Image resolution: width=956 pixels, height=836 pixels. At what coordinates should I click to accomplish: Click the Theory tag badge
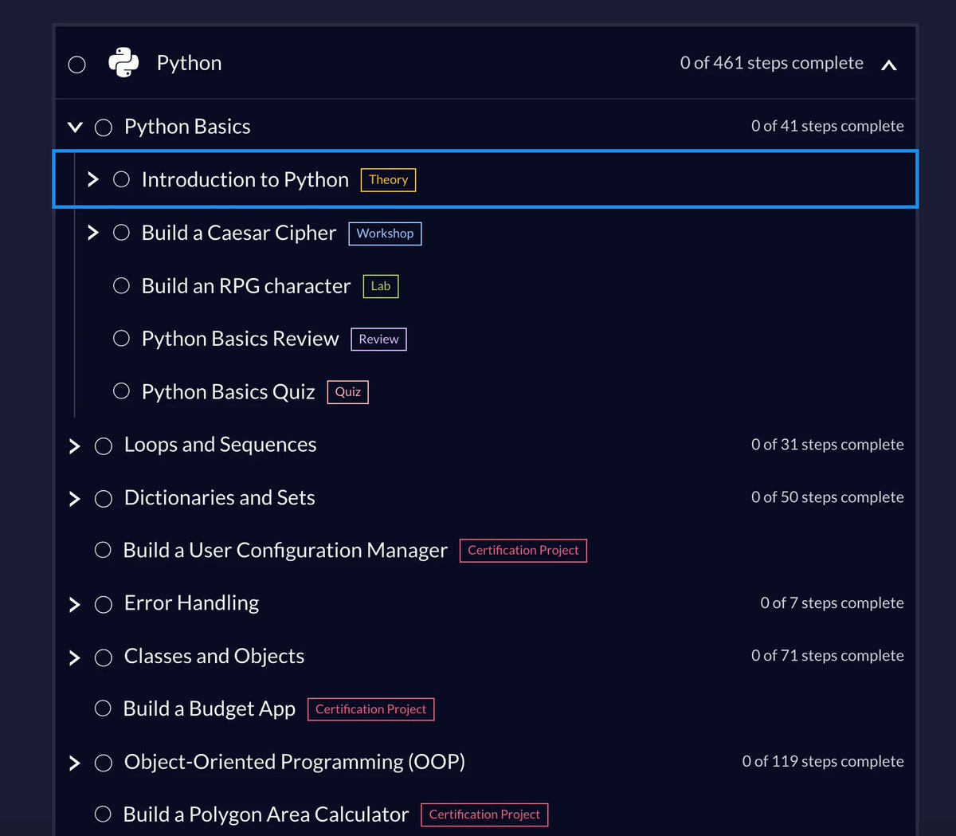[388, 180]
